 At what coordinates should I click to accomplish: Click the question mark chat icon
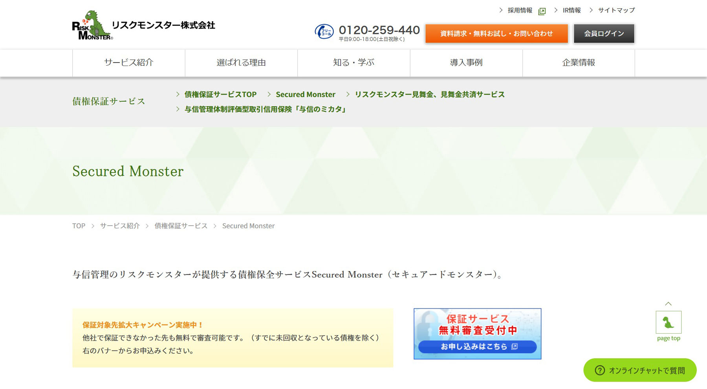(x=600, y=370)
